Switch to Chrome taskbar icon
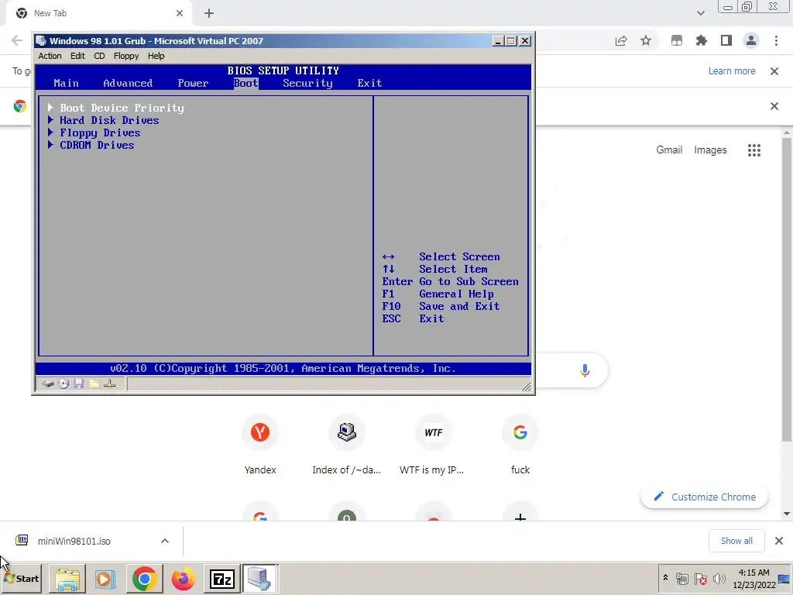The image size is (793, 595). [x=144, y=579]
